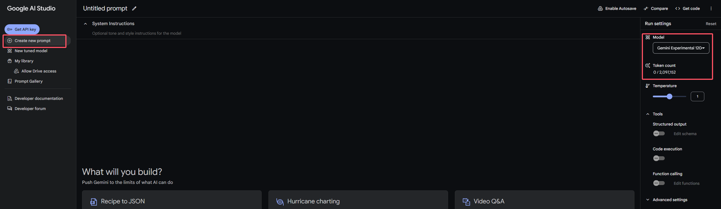The width and height of the screenshot is (721, 209).
Task: Click the Compare arrows icon
Action: [x=646, y=8]
